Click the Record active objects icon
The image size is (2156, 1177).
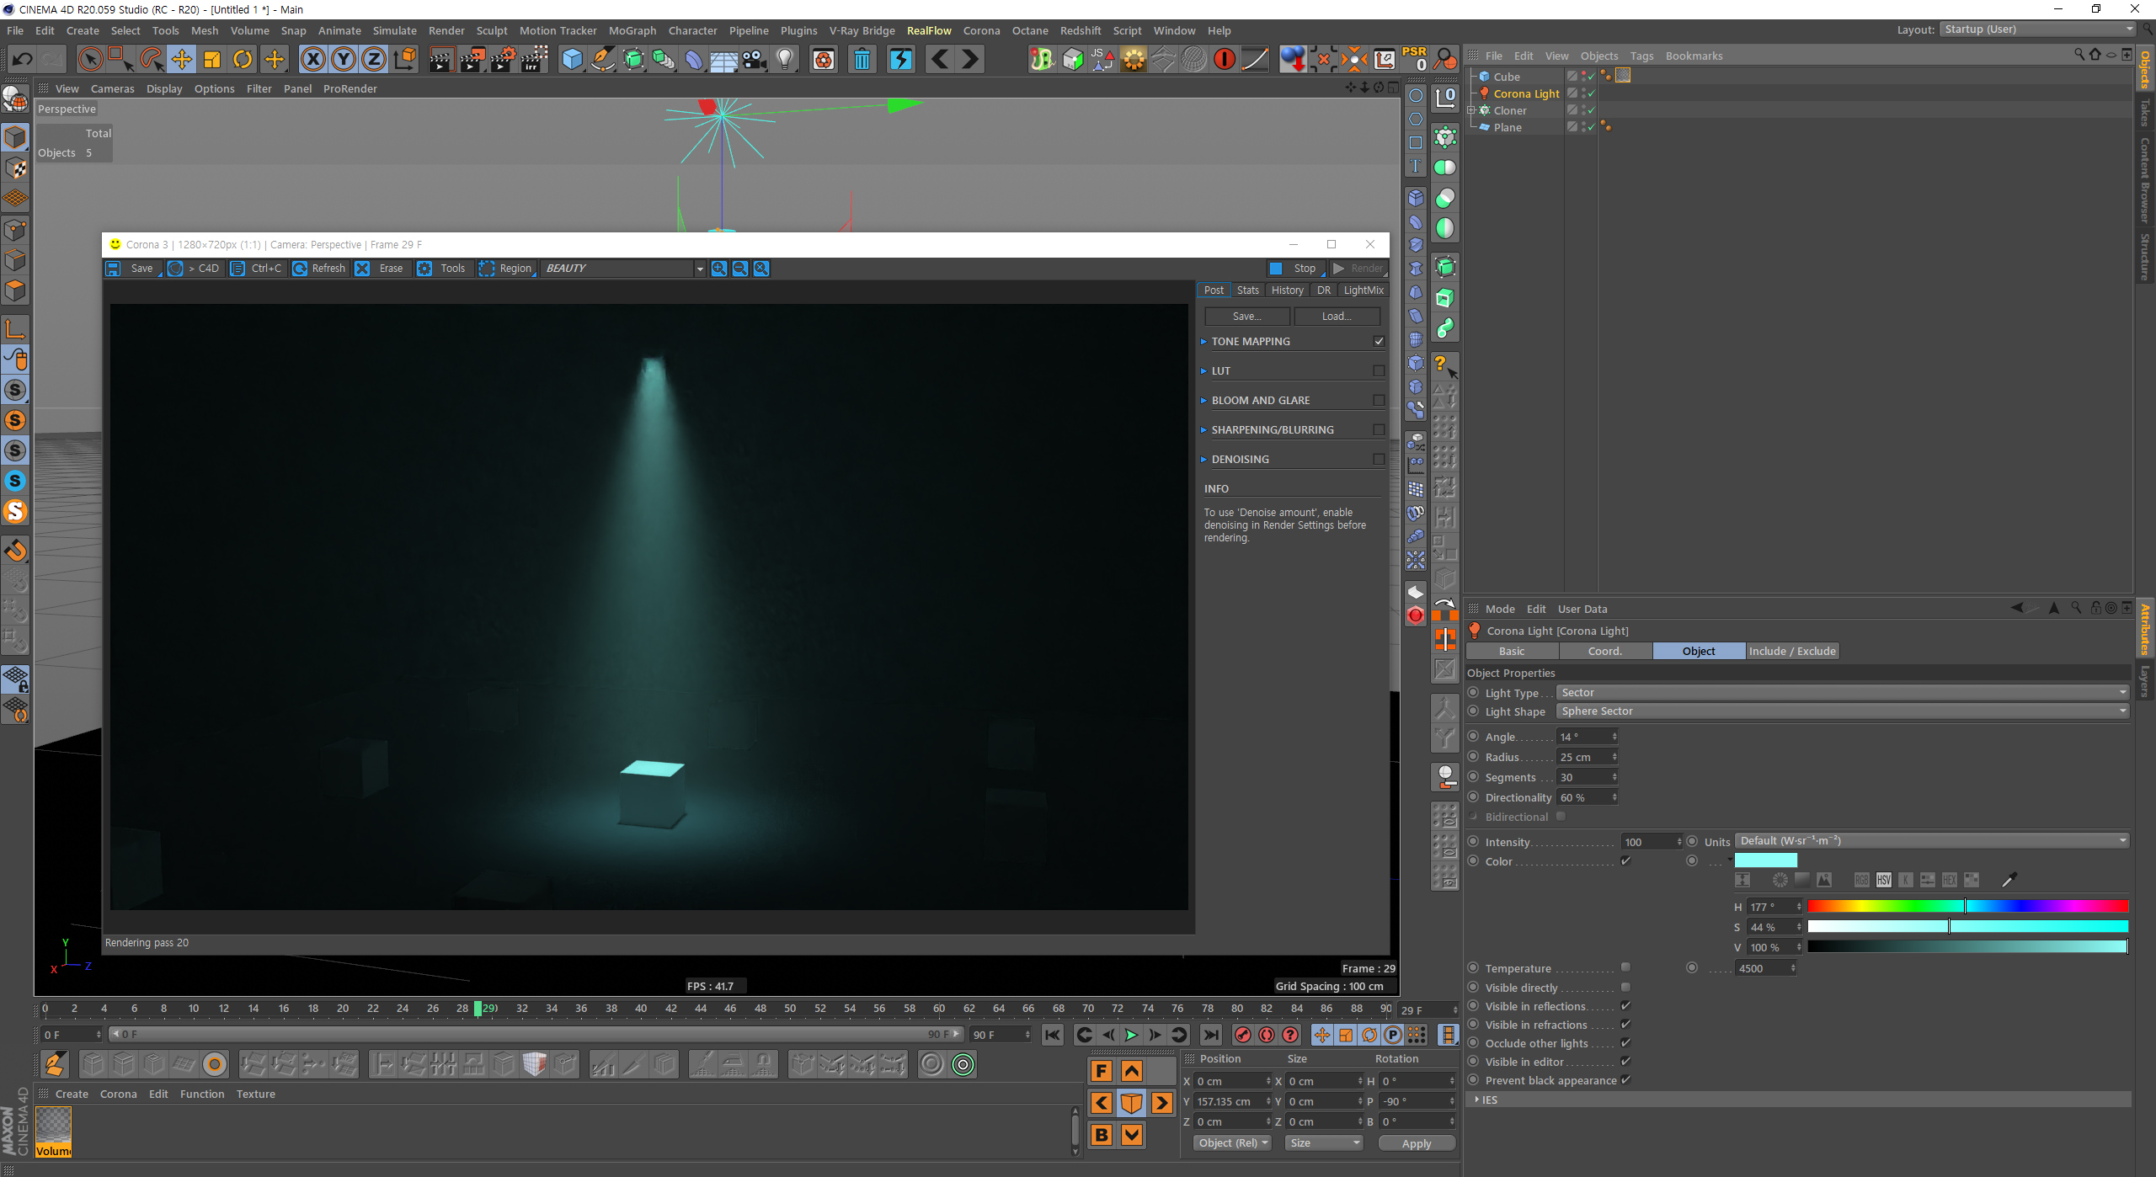(1243, 1035)
